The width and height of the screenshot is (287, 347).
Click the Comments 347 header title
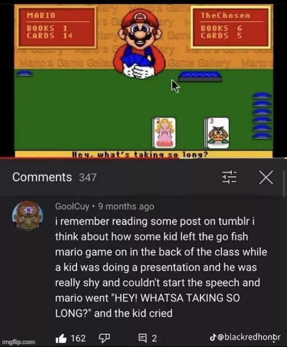coord(55,177)
